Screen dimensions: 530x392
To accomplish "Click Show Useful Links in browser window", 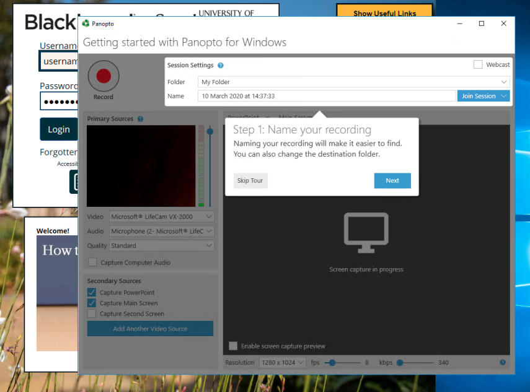I will pos(385,11).
